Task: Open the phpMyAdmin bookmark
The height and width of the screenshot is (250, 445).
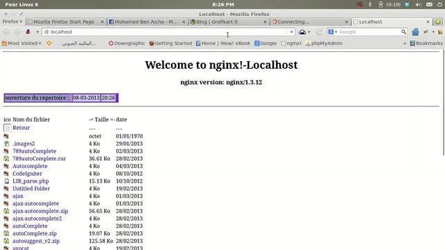Action: coord(324,43)
